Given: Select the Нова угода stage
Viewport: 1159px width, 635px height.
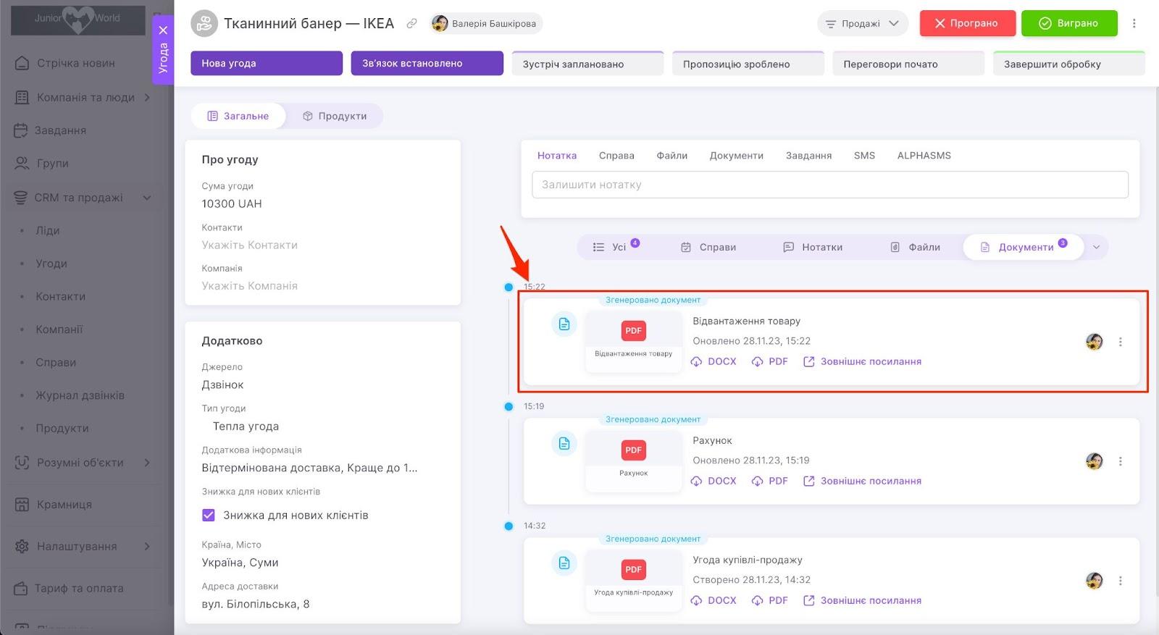Looking at the screenshot, I should pos(267,63).
